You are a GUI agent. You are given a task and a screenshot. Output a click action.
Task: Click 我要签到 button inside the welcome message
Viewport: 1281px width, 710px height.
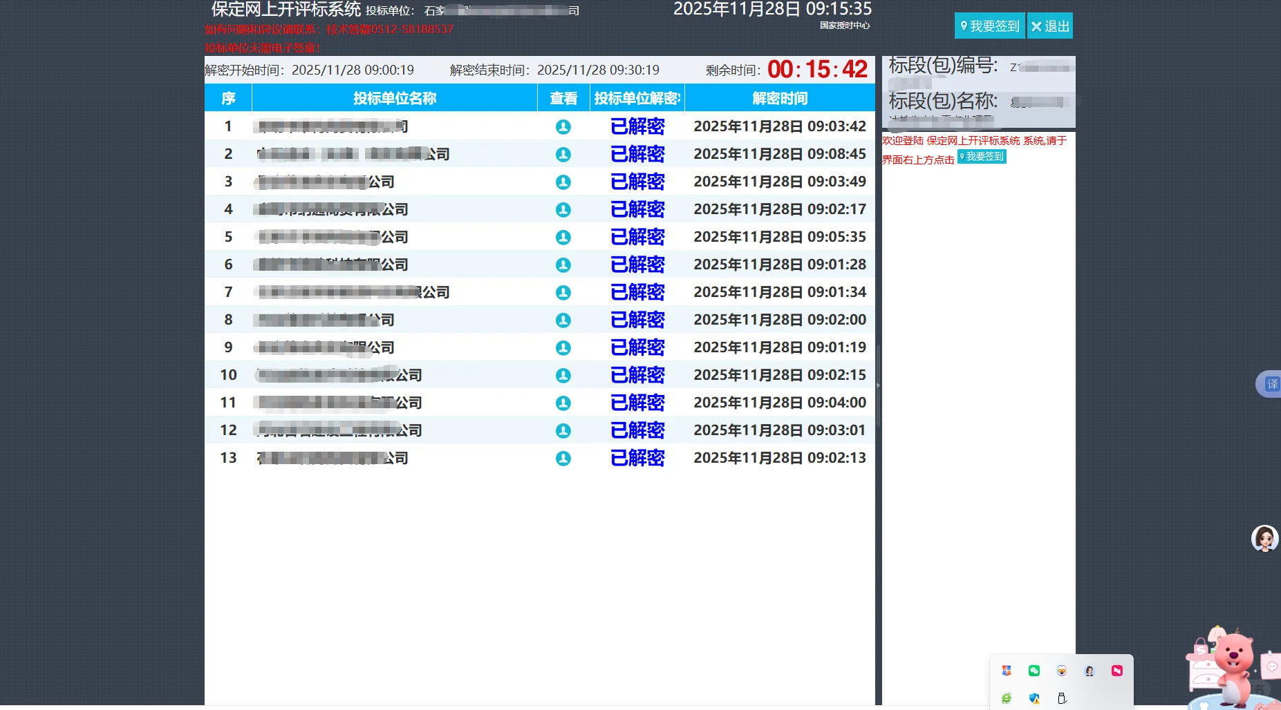(x=982, y=157)
